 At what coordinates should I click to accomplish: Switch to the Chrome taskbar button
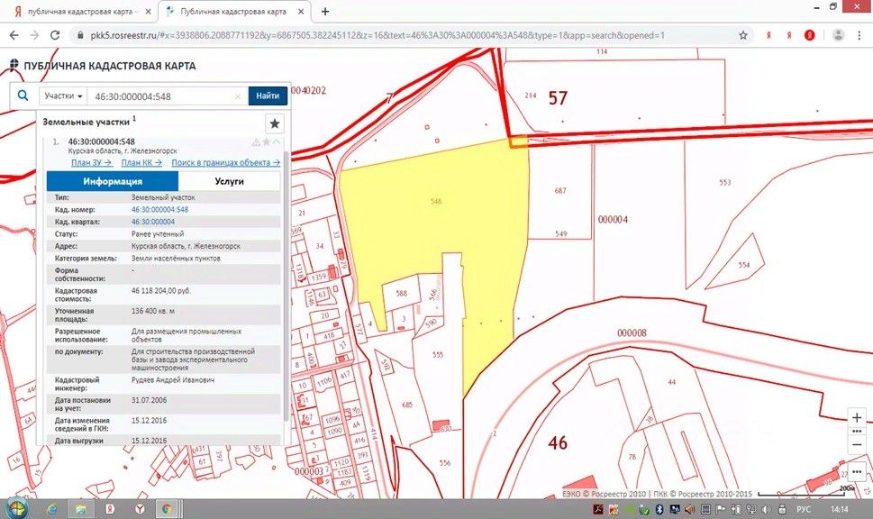click(167, 508)
